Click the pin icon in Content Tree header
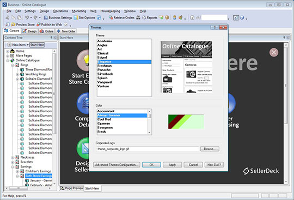 (51, 37)
